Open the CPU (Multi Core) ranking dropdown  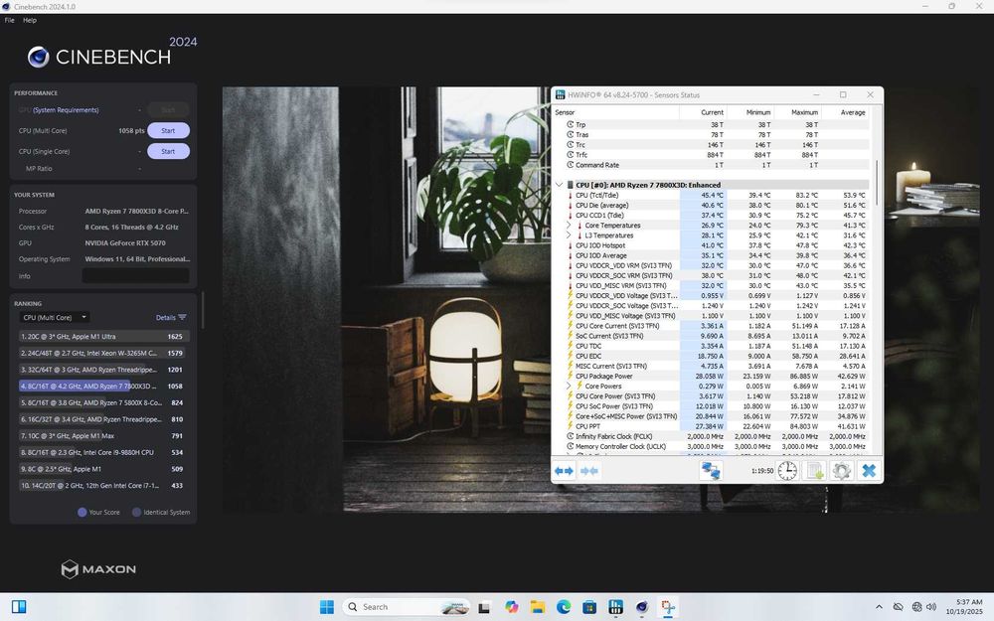pos(55,318)
